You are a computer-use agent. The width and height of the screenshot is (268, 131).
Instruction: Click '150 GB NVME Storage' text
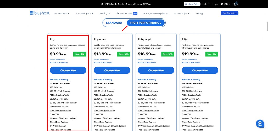104,91
